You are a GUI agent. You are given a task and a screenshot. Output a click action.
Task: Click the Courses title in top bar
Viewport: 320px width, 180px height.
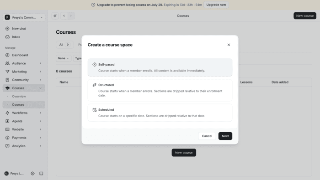[x=183, y=16]
